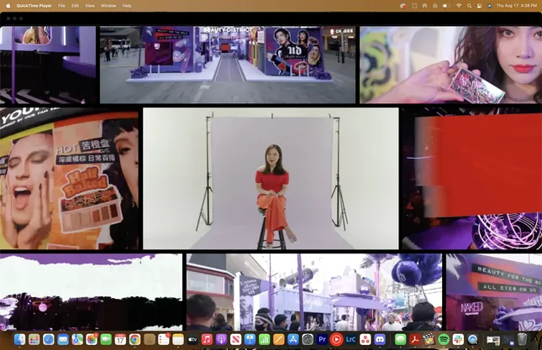Launch Adobe Acrobat from the dock
Screen dimensions: 542x350
click(414, 339)
